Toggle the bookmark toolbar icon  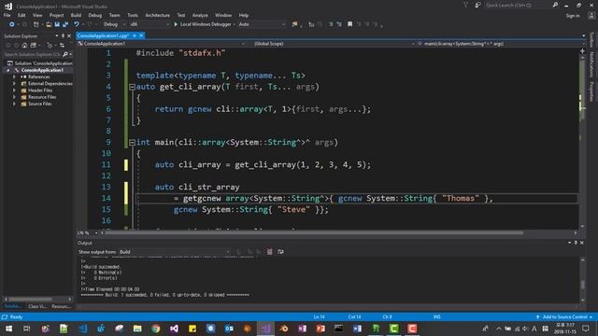(x=349, y=24)
